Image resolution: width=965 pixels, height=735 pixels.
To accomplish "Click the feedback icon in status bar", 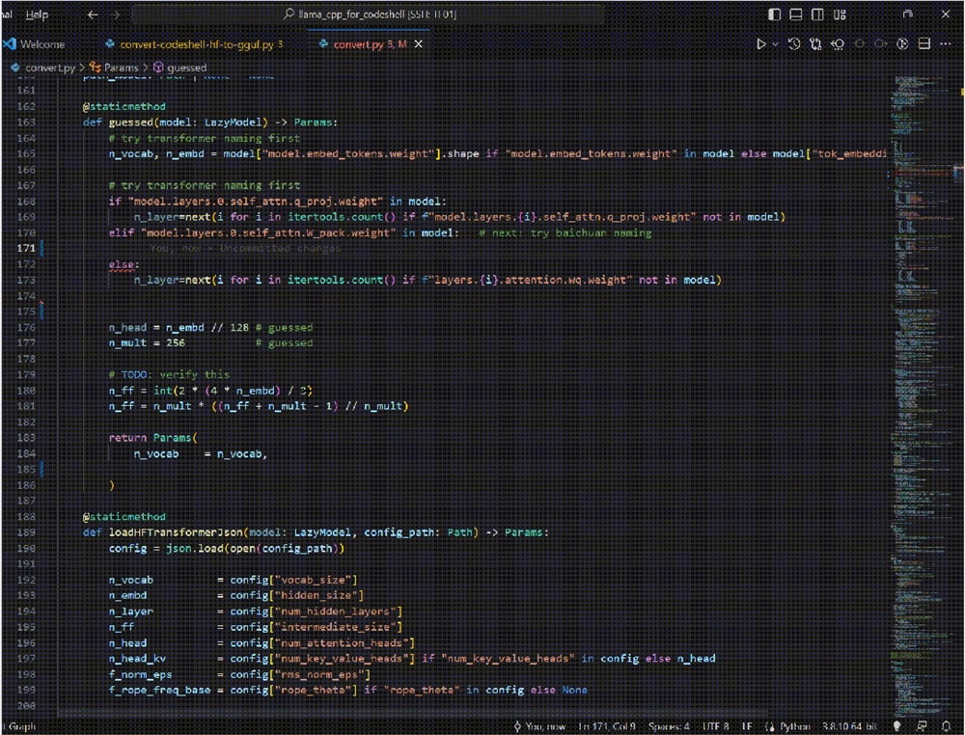I will (922, 726).
